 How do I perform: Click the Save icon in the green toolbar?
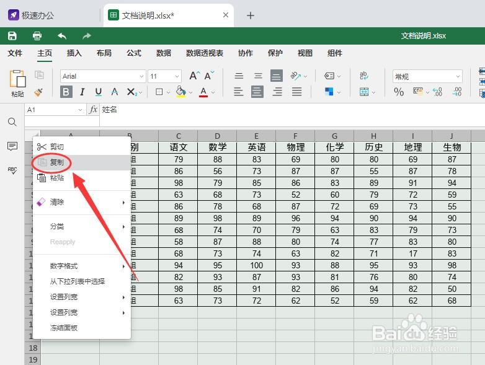coord(12,36)
